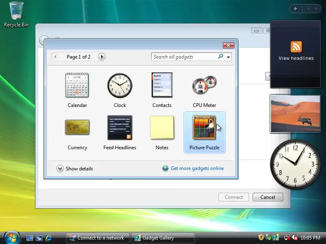The image size is (326, 244).
Task: Click sidebar previous gadgets arrow
Action: coord(308,9)
